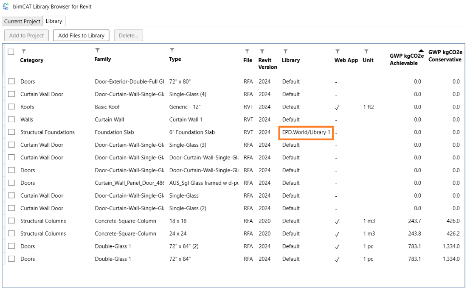
Task: Click the Category column header
Action: tap(32, 60)
